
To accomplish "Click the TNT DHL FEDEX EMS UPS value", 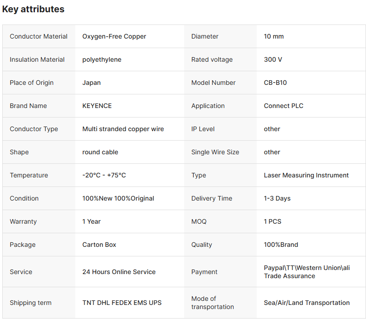I will 122,303.
